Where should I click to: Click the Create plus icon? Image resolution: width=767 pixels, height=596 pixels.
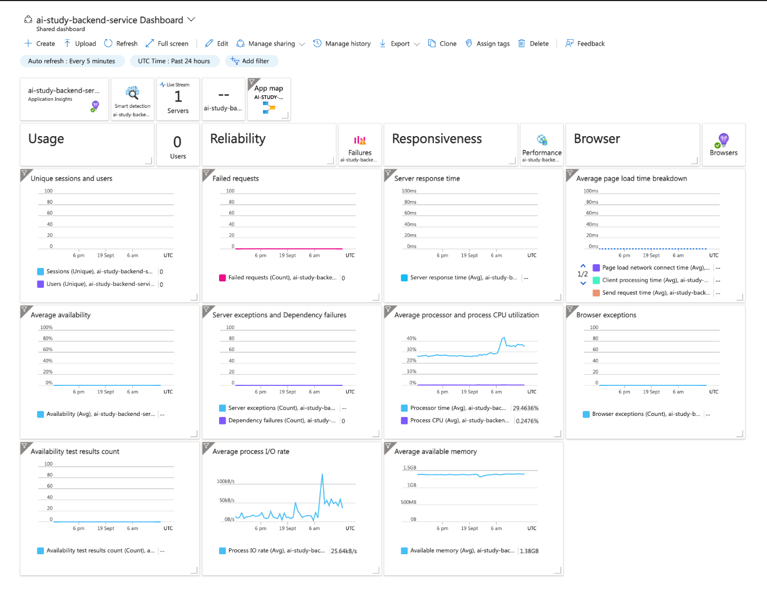click(28, 43)
